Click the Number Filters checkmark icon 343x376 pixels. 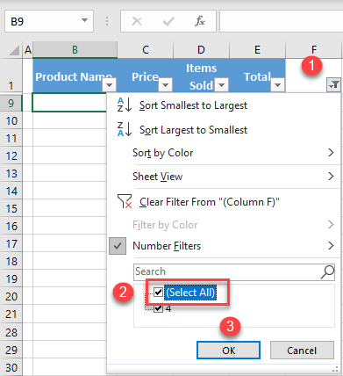118,246
